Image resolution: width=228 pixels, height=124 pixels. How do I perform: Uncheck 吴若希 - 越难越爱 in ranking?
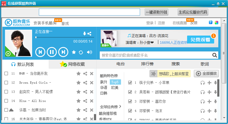click(x=130, y=92)
